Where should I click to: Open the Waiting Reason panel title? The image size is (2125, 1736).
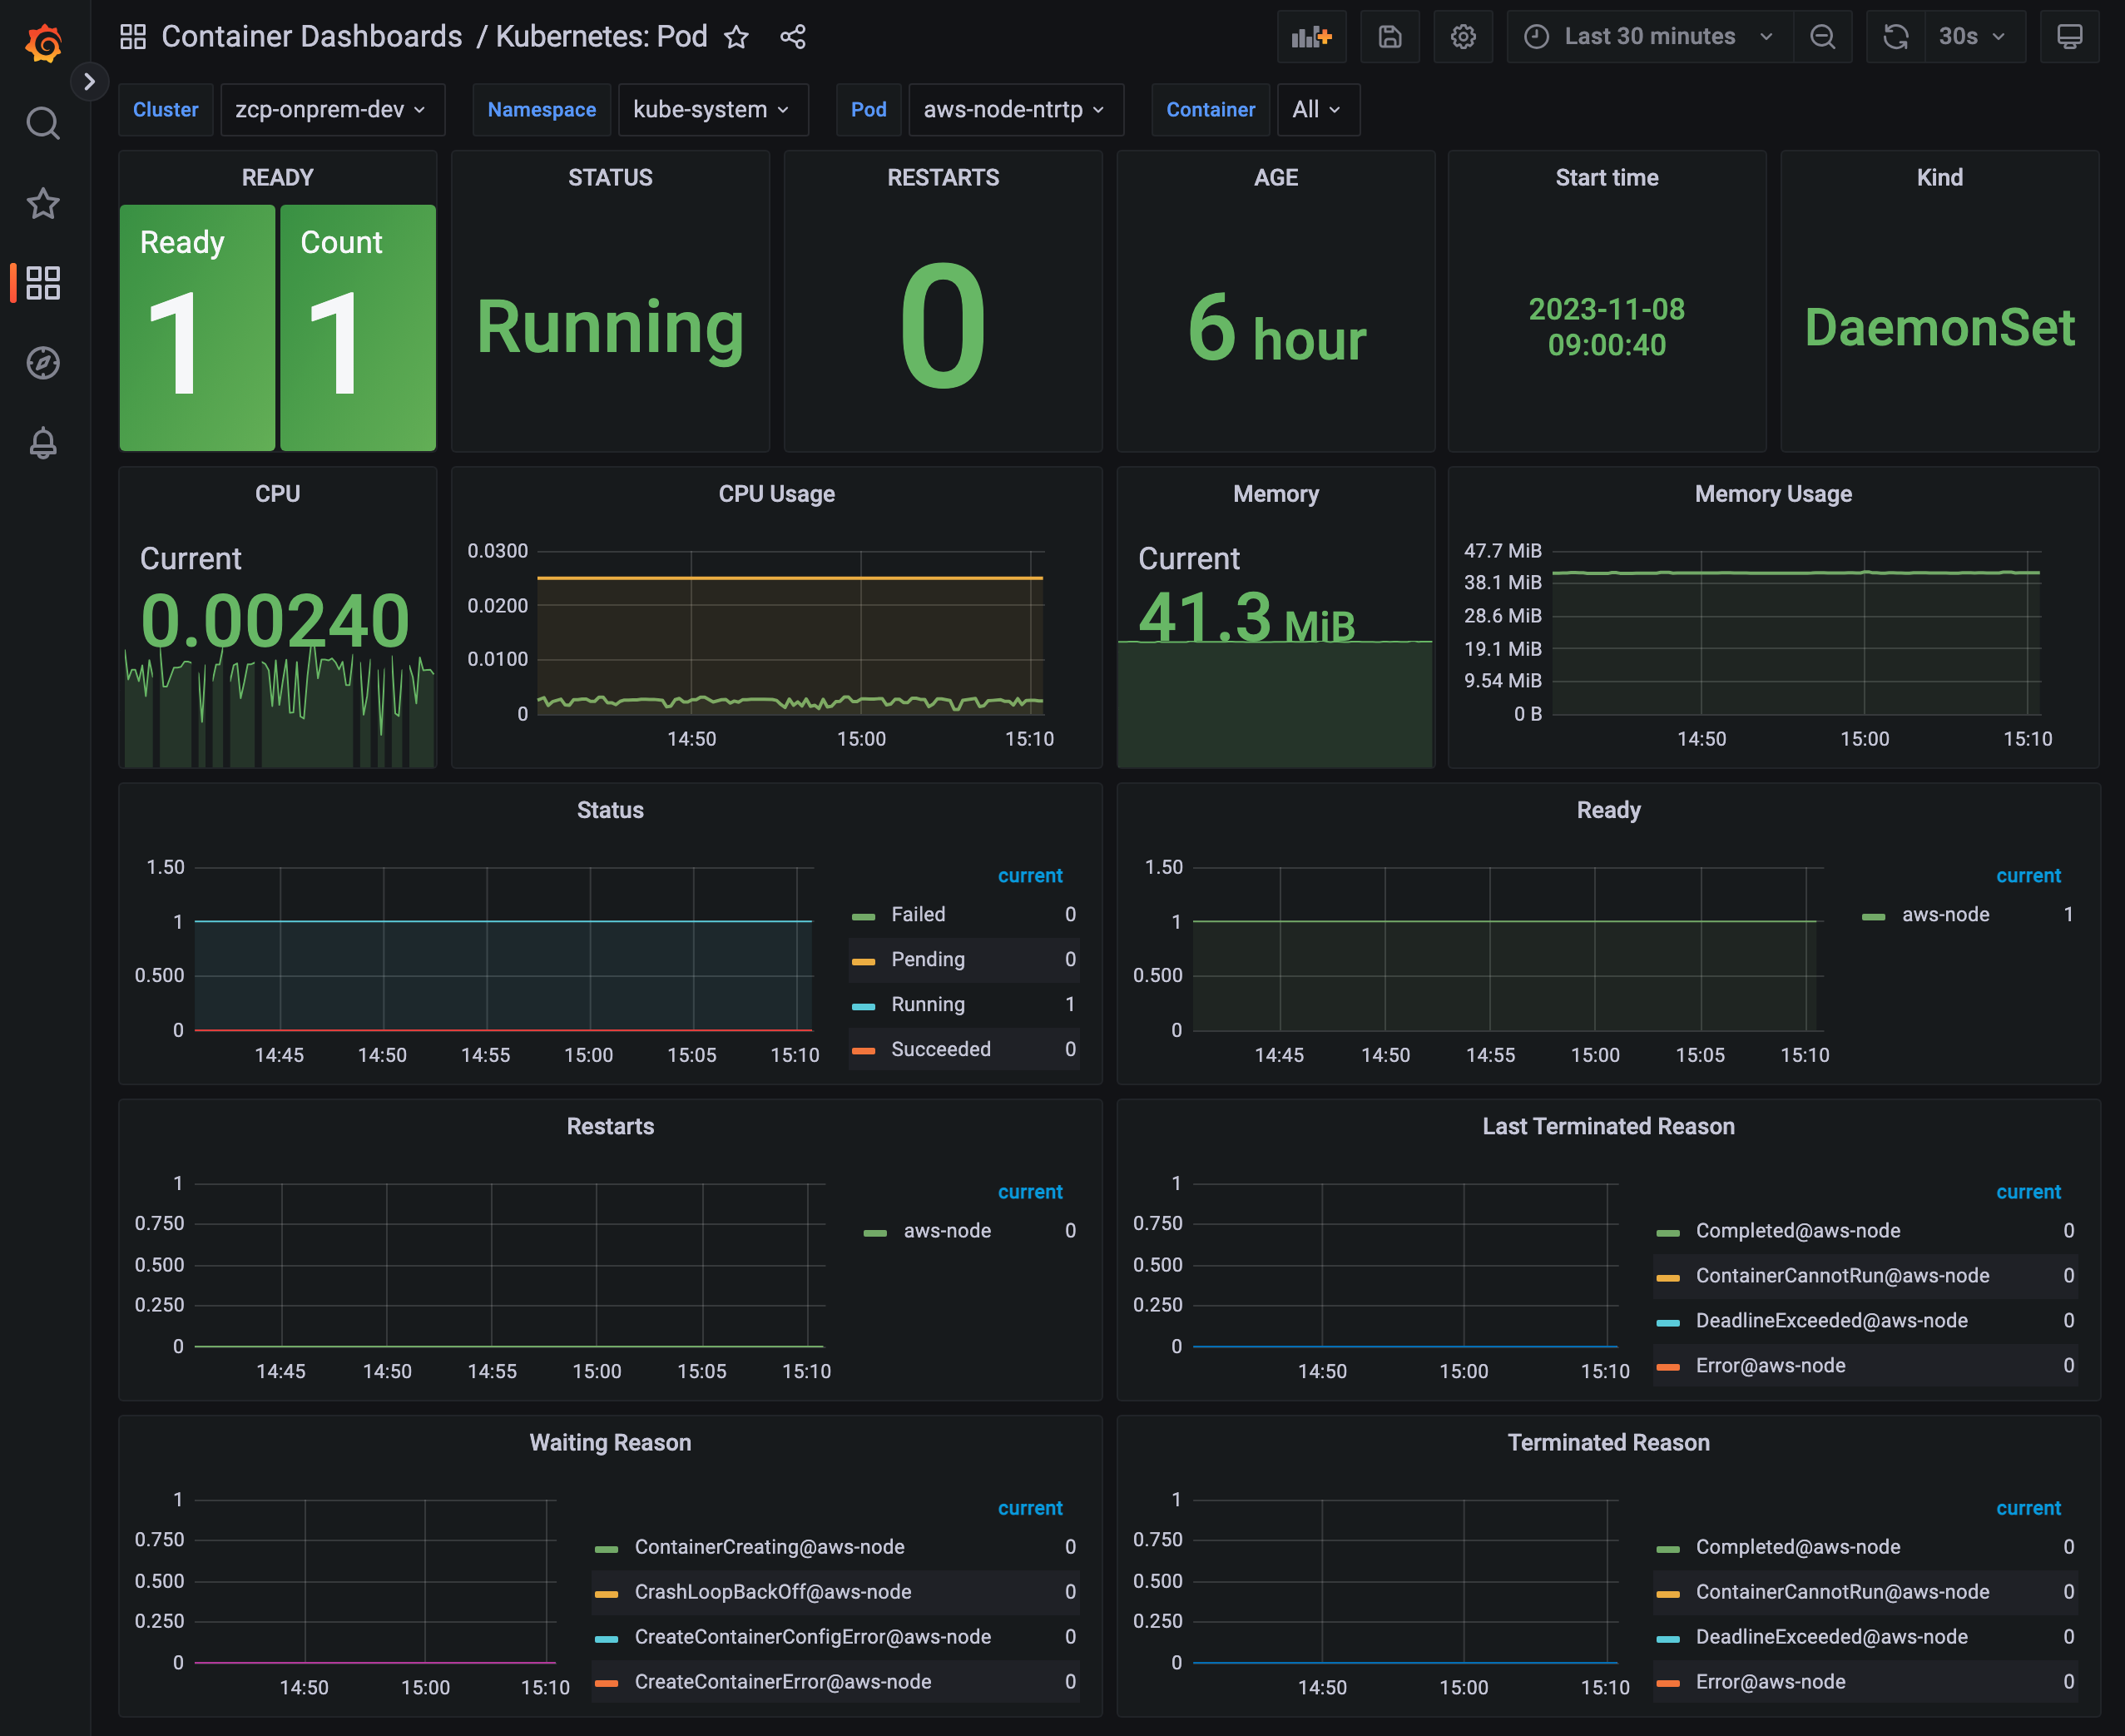pos(610,1442)
